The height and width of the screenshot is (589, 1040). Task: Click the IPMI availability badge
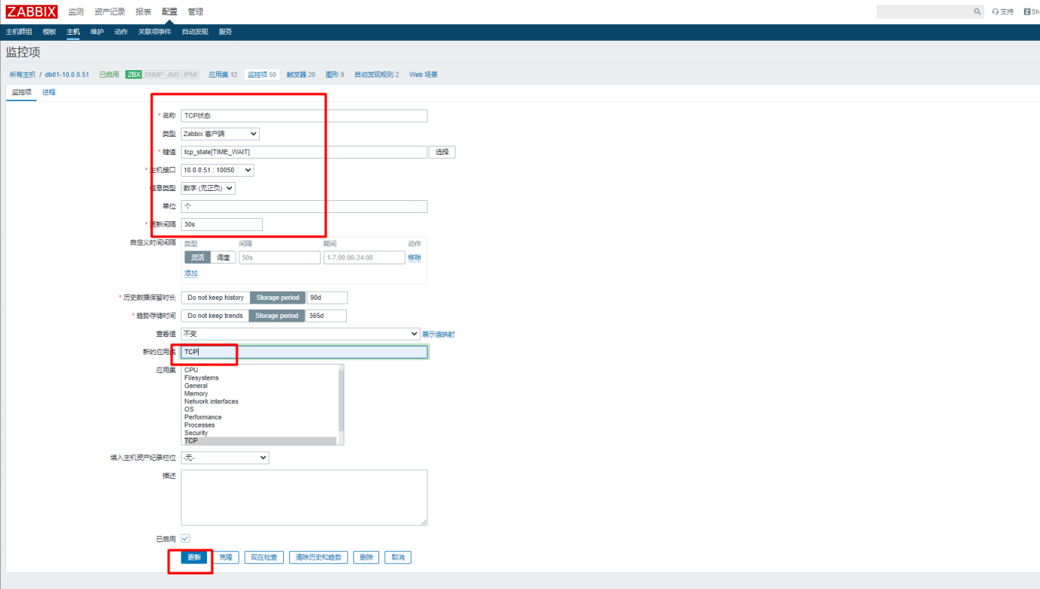pyautogui.click(x=191, y=75)
